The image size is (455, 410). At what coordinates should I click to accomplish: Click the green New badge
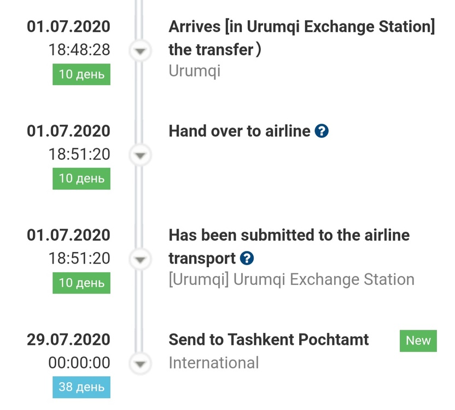coord(418,341)
